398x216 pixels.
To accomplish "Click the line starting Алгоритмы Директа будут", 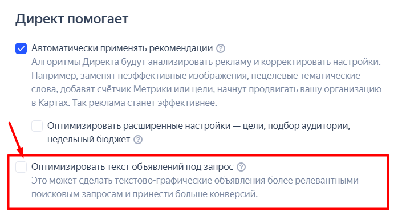I will tap(206, 62).
